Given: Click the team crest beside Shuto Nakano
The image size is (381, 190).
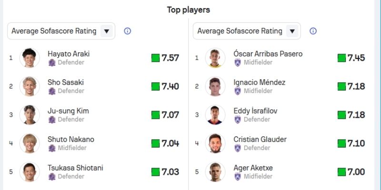Looking at the screenshot, I should pyautogui.click(x=52, y=148).
